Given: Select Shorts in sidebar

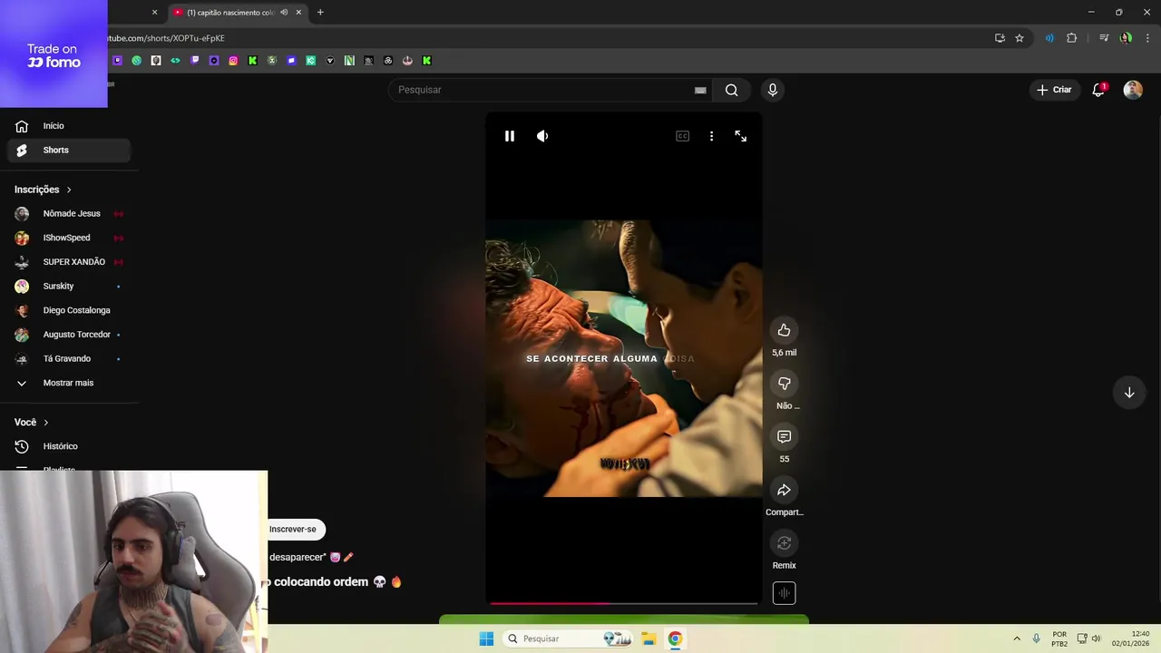Looking at the screenshot, I should pos(69,151).
